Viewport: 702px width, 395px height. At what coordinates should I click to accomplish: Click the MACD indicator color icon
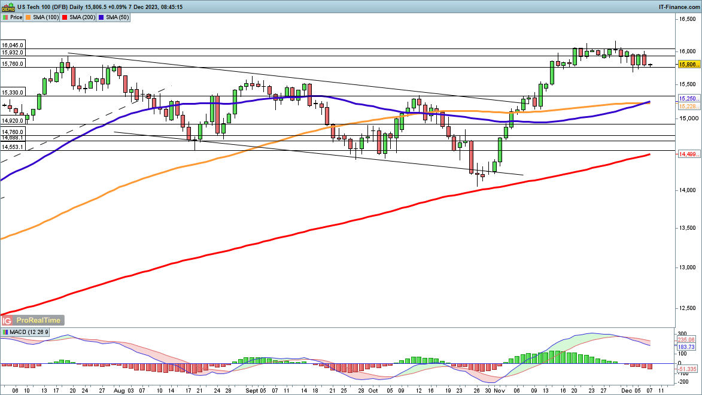[x=5, y=332]
